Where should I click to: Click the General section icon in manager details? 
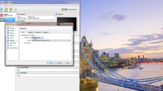coord(18,14)
